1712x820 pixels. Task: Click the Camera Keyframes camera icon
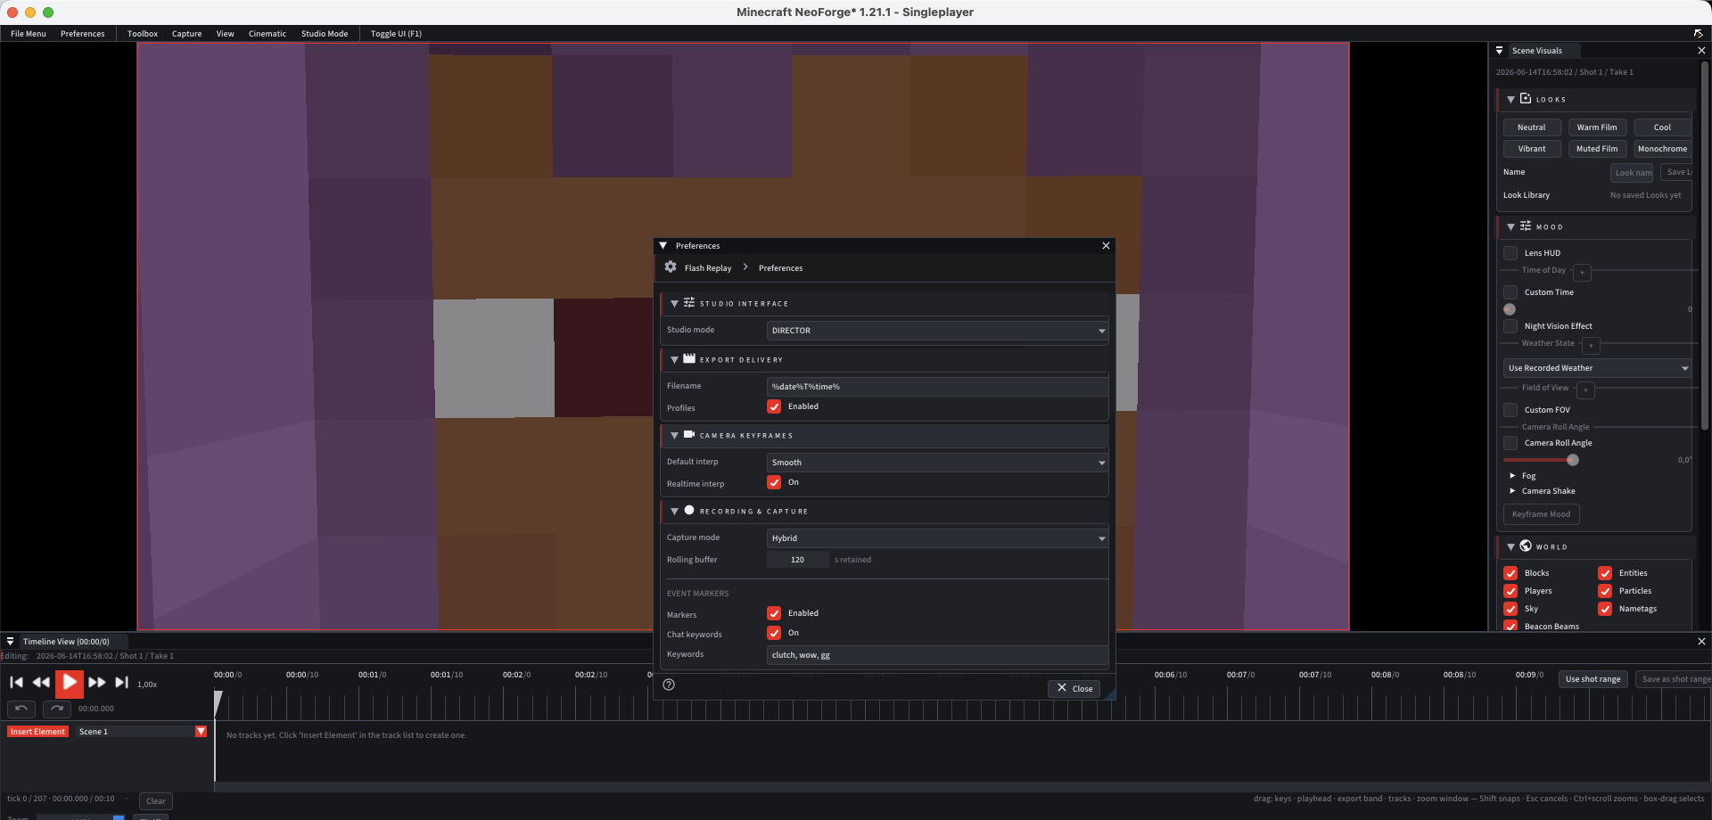tap(689, 435)
